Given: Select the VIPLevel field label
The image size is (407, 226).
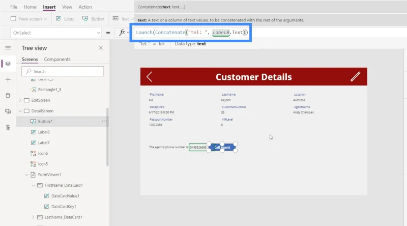Looking at the screenshot, I should coord(227,120).
